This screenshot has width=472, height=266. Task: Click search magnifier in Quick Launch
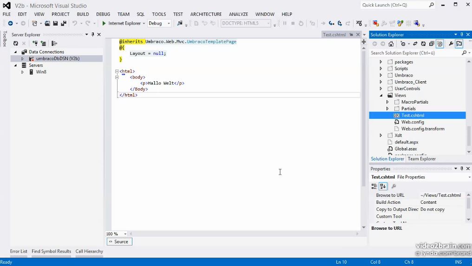coord(432,5)
